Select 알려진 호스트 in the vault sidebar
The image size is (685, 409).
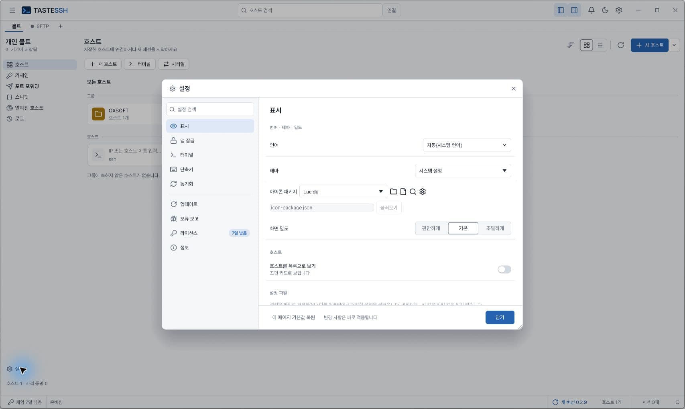point(40,108)
